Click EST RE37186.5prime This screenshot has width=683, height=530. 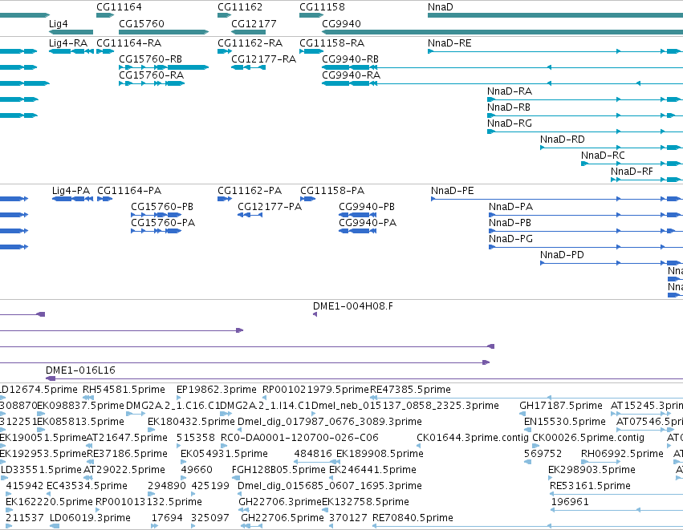[x=127, y=454]
